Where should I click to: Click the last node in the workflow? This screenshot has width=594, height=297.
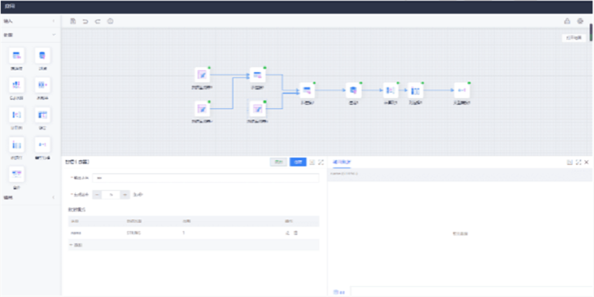[x=462, y=90]
